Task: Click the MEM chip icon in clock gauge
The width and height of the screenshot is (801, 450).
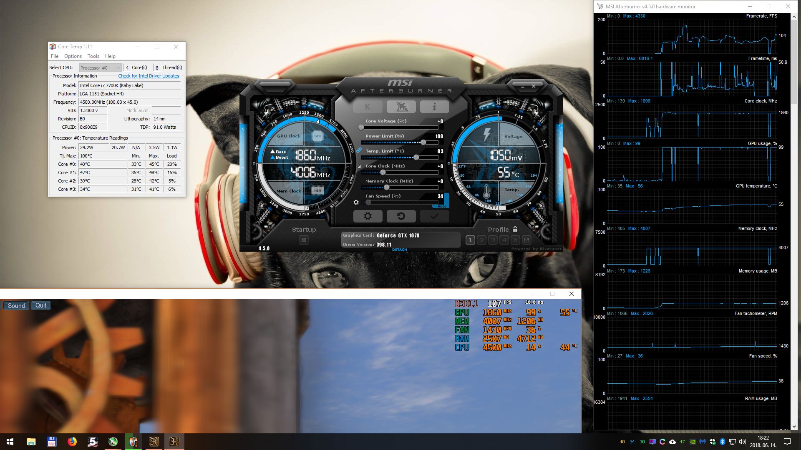Action: point(317,190)
